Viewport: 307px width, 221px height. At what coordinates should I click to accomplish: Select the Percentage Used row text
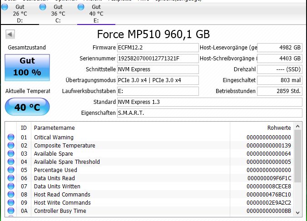(55, 170)
